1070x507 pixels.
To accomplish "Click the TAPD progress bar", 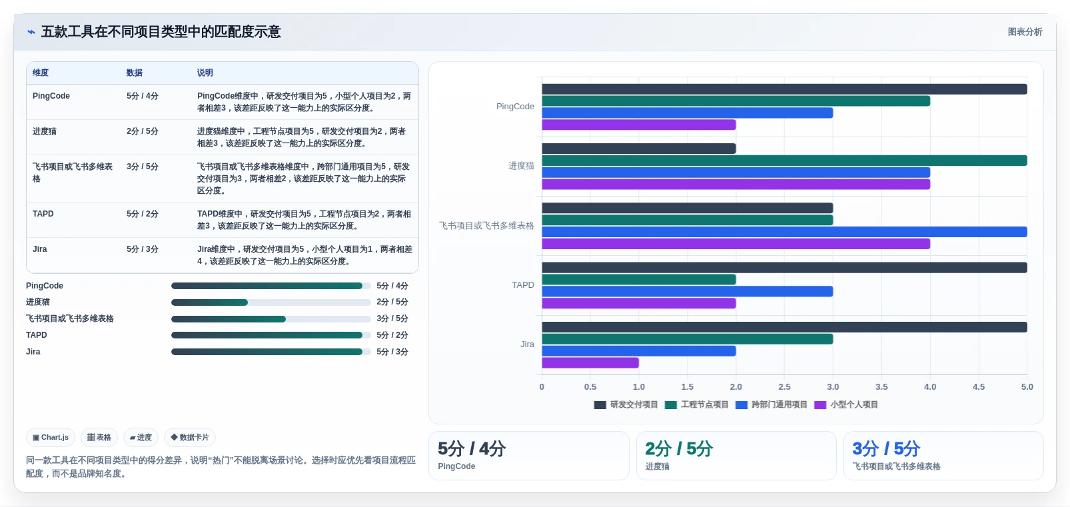I will tap(270, 335).
